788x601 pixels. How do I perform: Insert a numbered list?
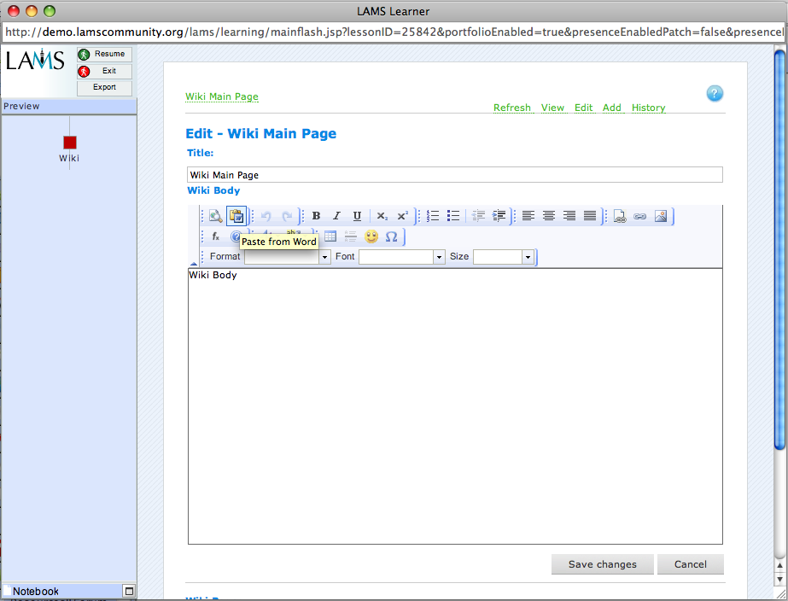tap(433, 216)
